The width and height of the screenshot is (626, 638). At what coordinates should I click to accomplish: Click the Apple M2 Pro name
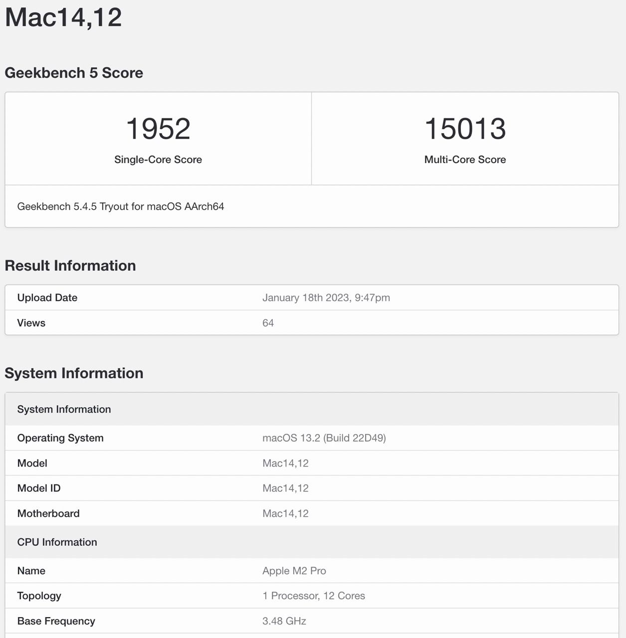(294, 571)
